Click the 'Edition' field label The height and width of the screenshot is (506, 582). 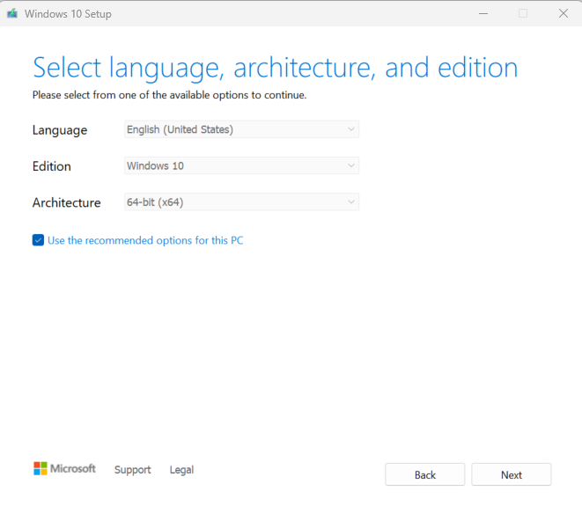(52, 166)
